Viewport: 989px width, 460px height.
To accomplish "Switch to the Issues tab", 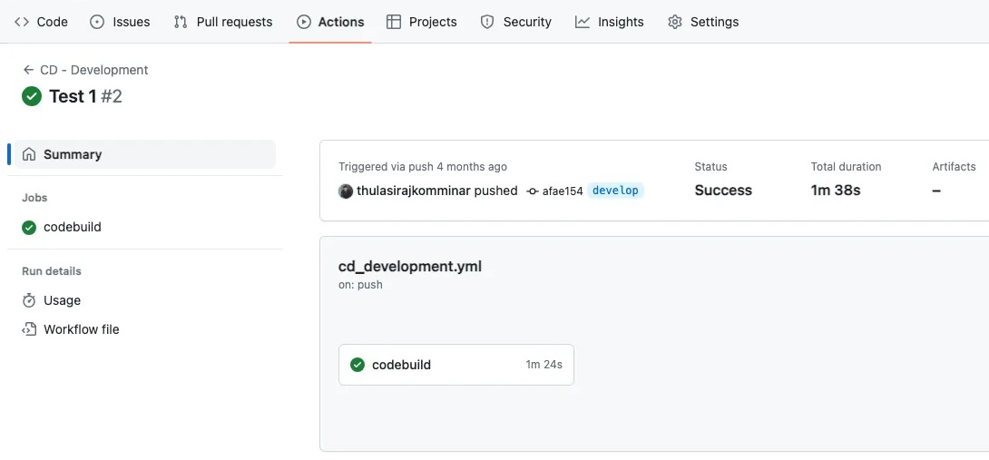I will tap(120, 22).
